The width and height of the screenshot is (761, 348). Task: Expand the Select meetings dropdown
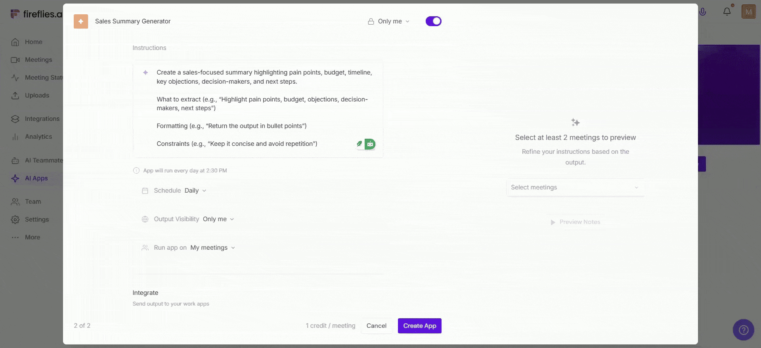click(x=575, y=187)
